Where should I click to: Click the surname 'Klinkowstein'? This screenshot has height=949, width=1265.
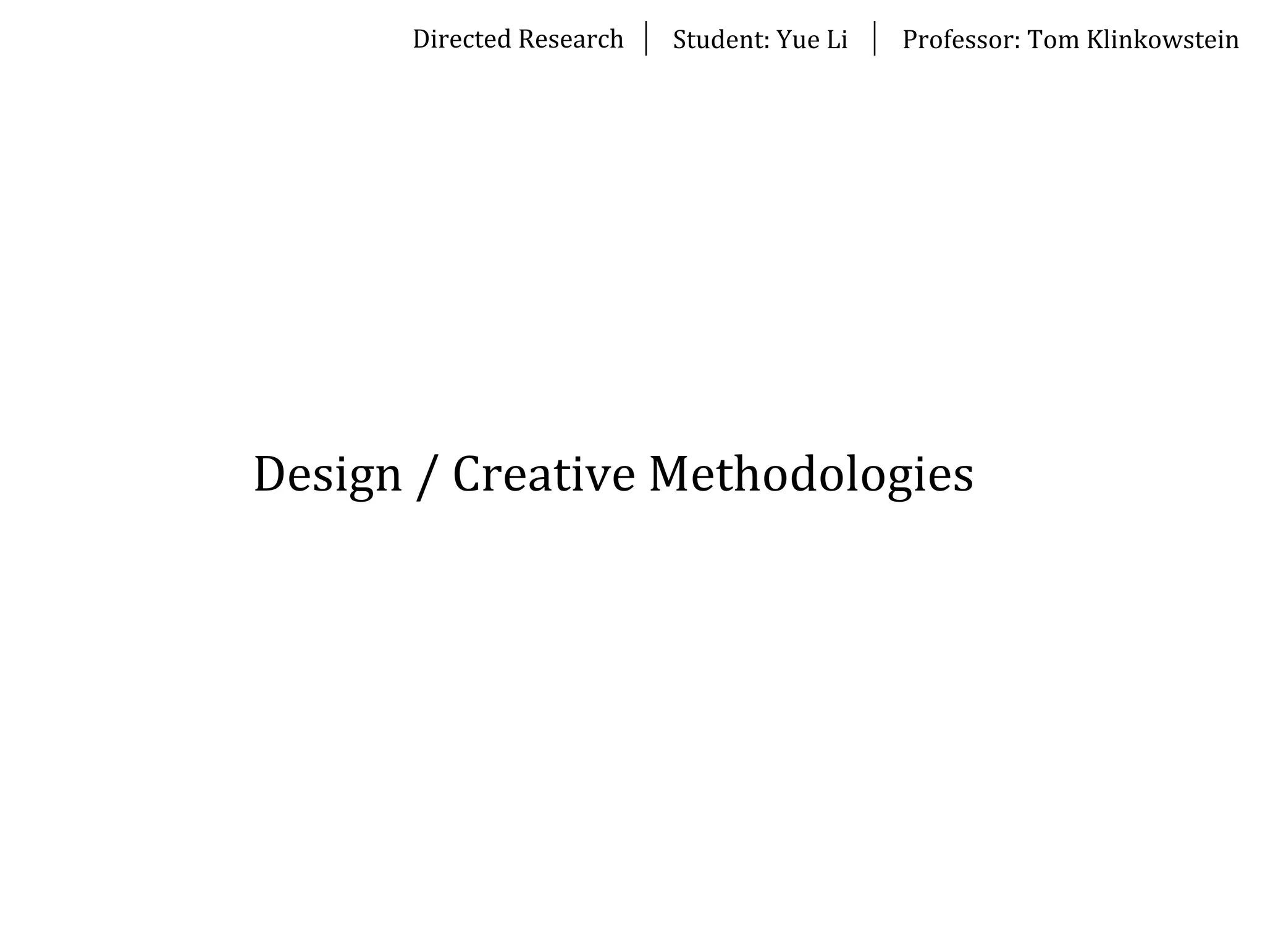(1162, 40)
